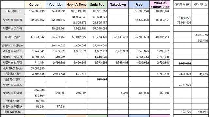Click the cell showing 16,298,896

coord(160,11)
